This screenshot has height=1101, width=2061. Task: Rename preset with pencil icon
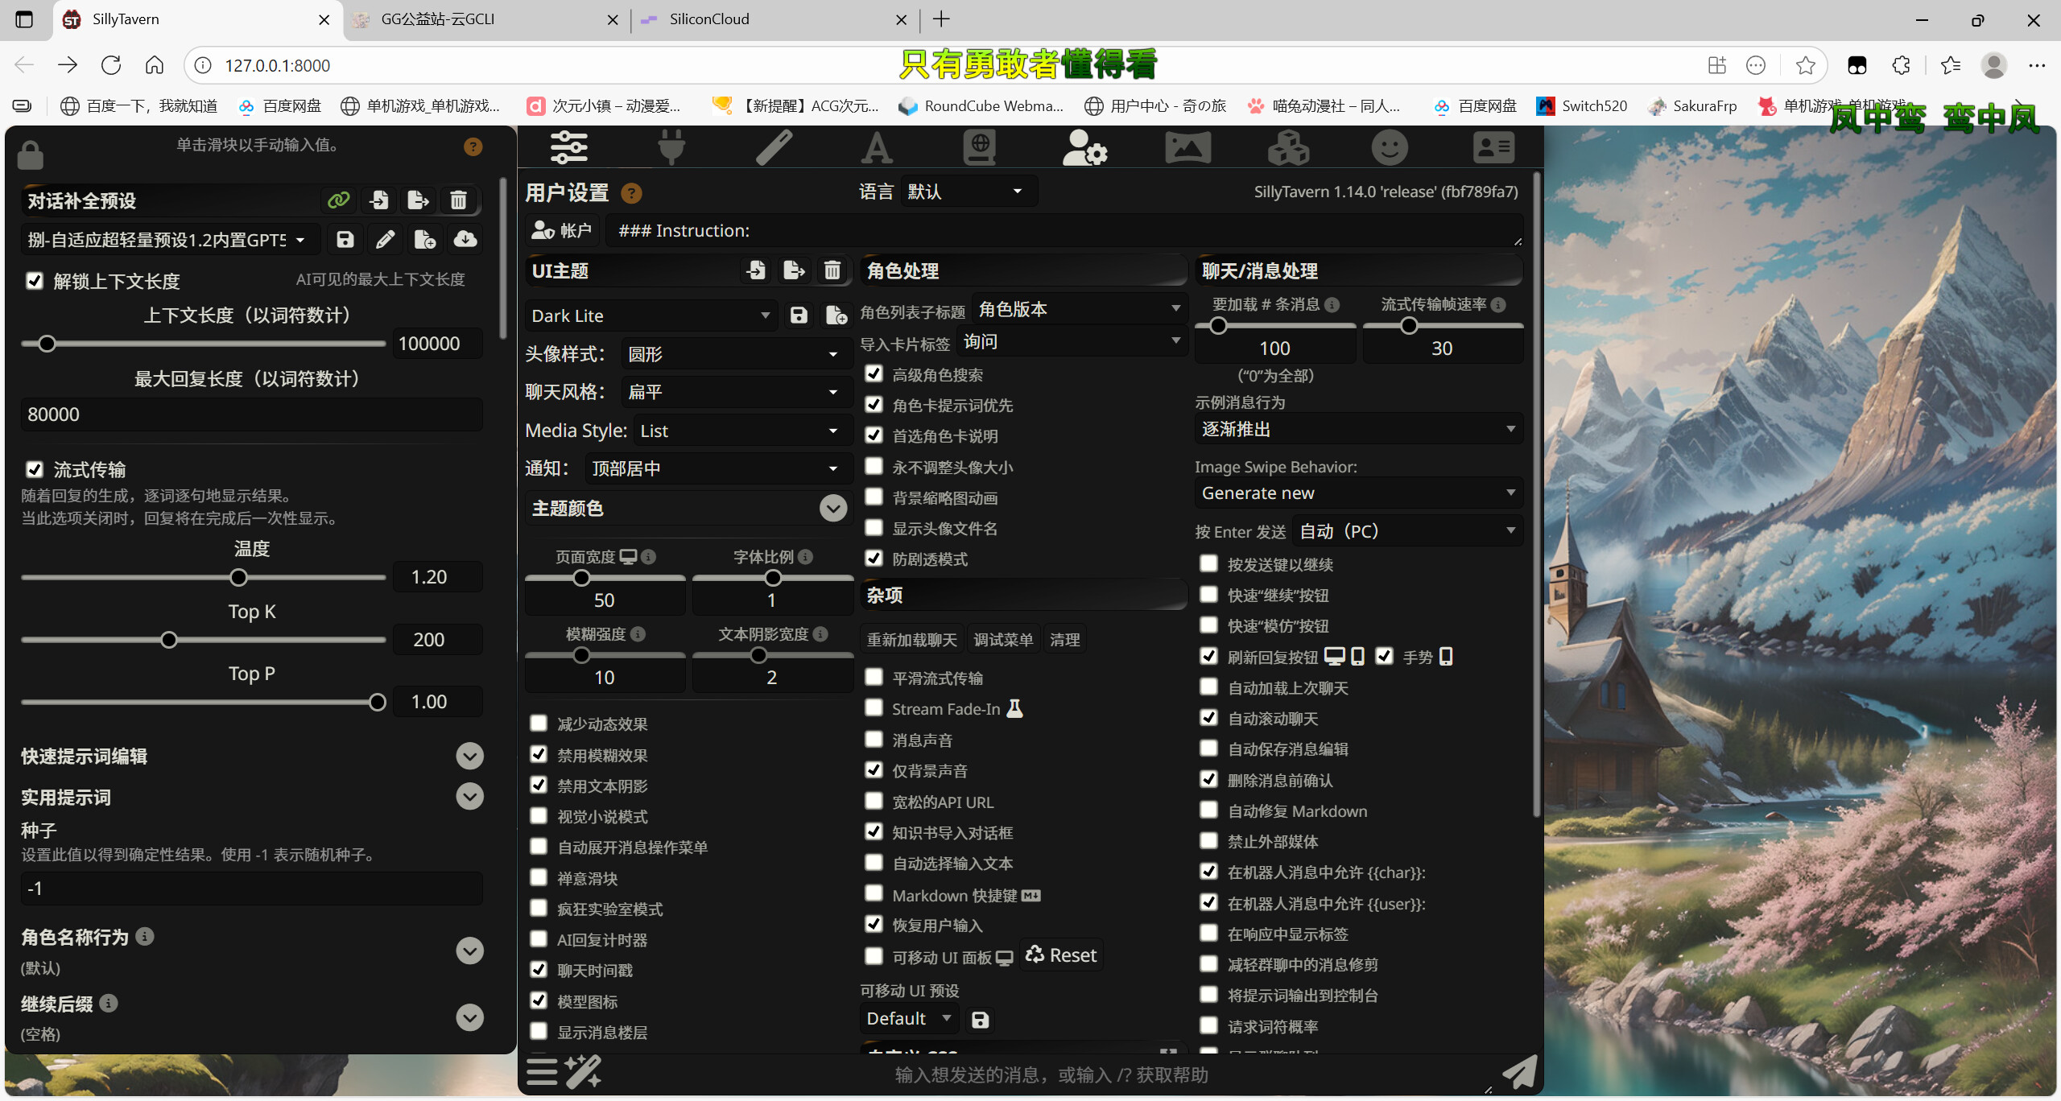tap(385, 239)
